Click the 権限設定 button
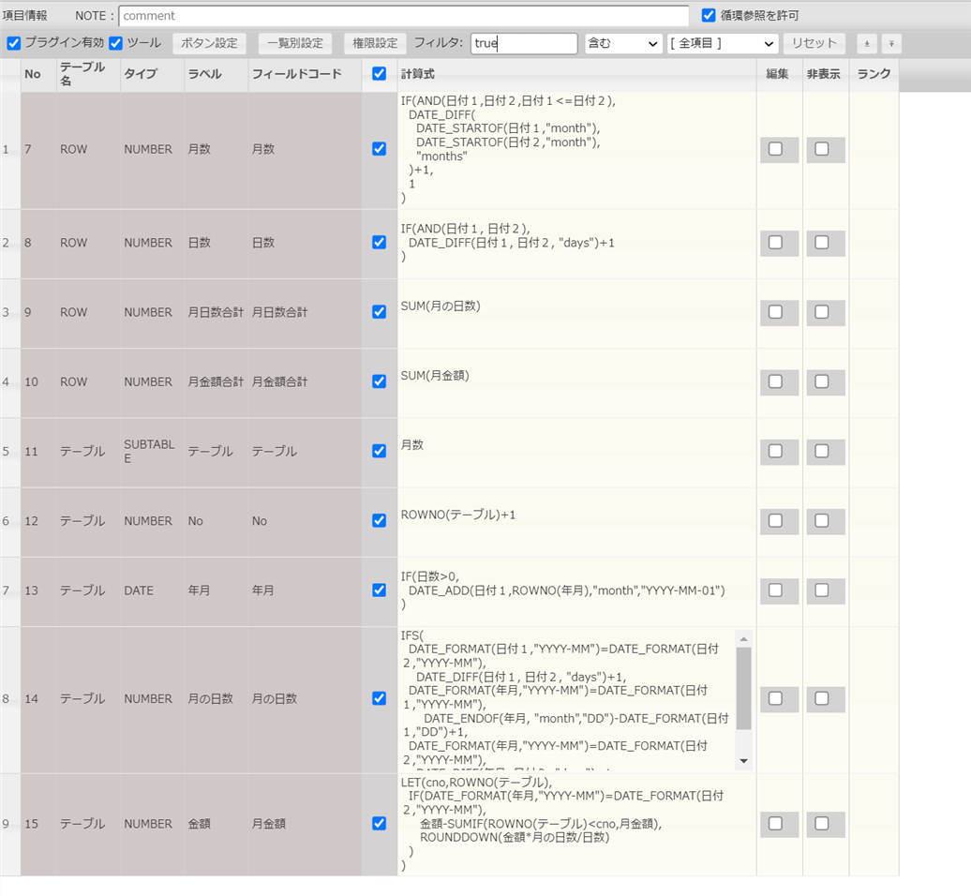The image size is (971, 896). coord(375,43)
